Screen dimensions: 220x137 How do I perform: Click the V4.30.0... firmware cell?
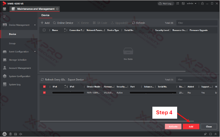click(x=108, y=93)
